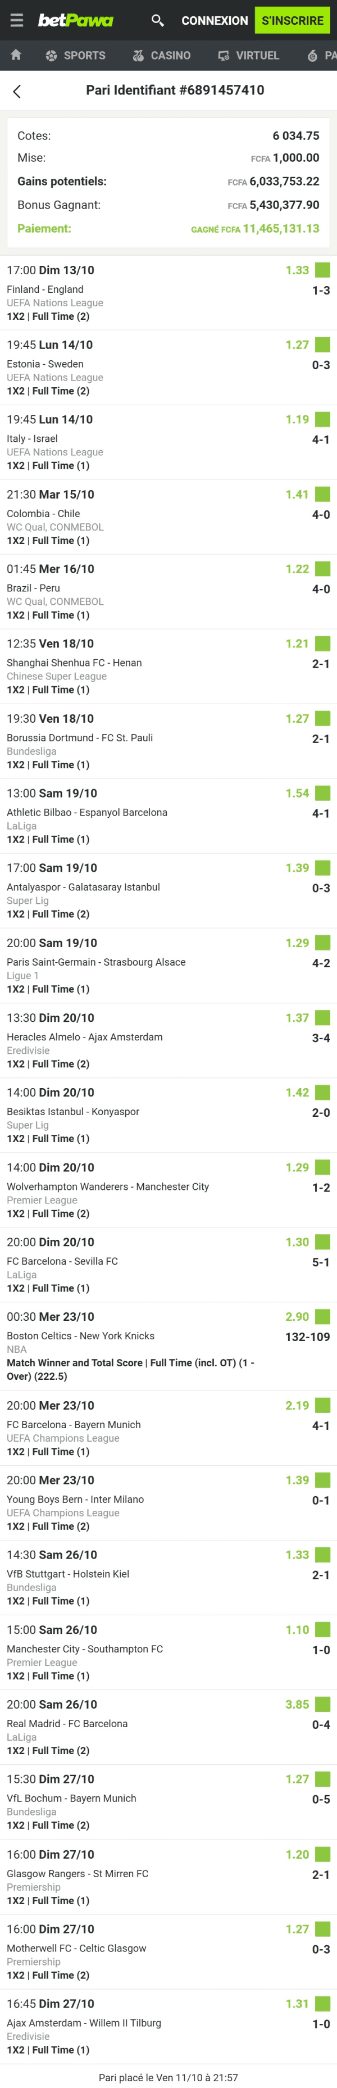The image size is (337, 2088).
Task: Open the CASINO tab
Action: (x=170, y=55)
